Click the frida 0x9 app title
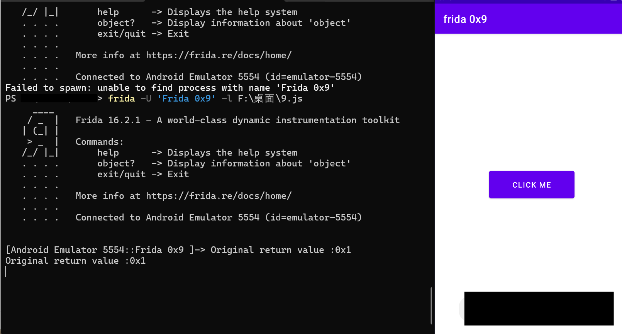The image size is (622, 334). (x=465, y=19)
